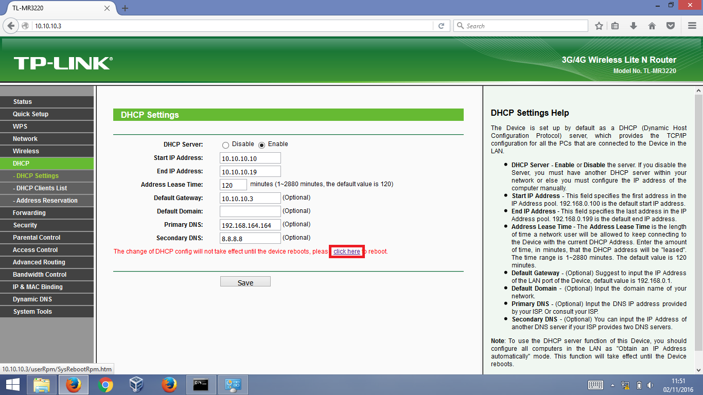Open the Firefox hamburger menu
The height and width of the screenshot is (395, 703).
692,26
